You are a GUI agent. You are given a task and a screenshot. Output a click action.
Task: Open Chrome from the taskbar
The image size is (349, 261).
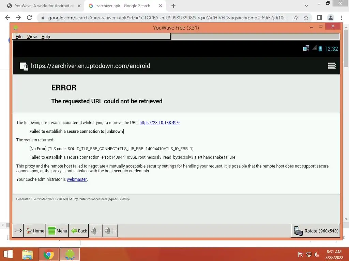pyautogui.click(x=48, y=254)
